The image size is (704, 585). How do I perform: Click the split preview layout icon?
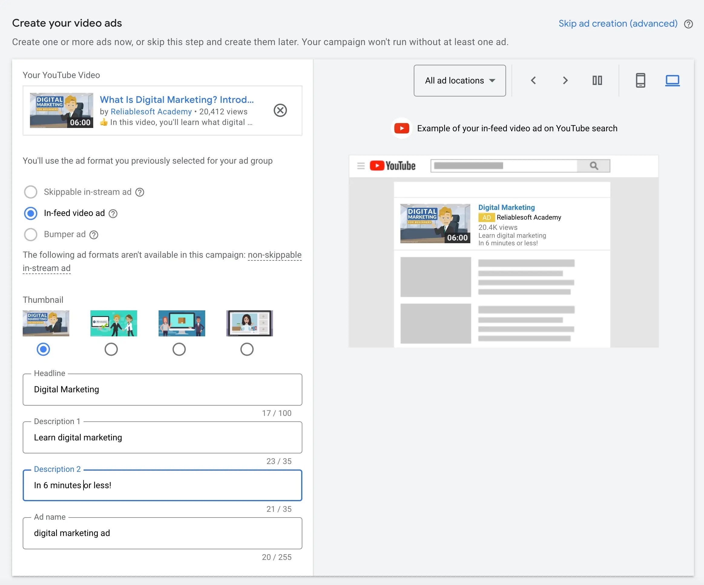597,80
